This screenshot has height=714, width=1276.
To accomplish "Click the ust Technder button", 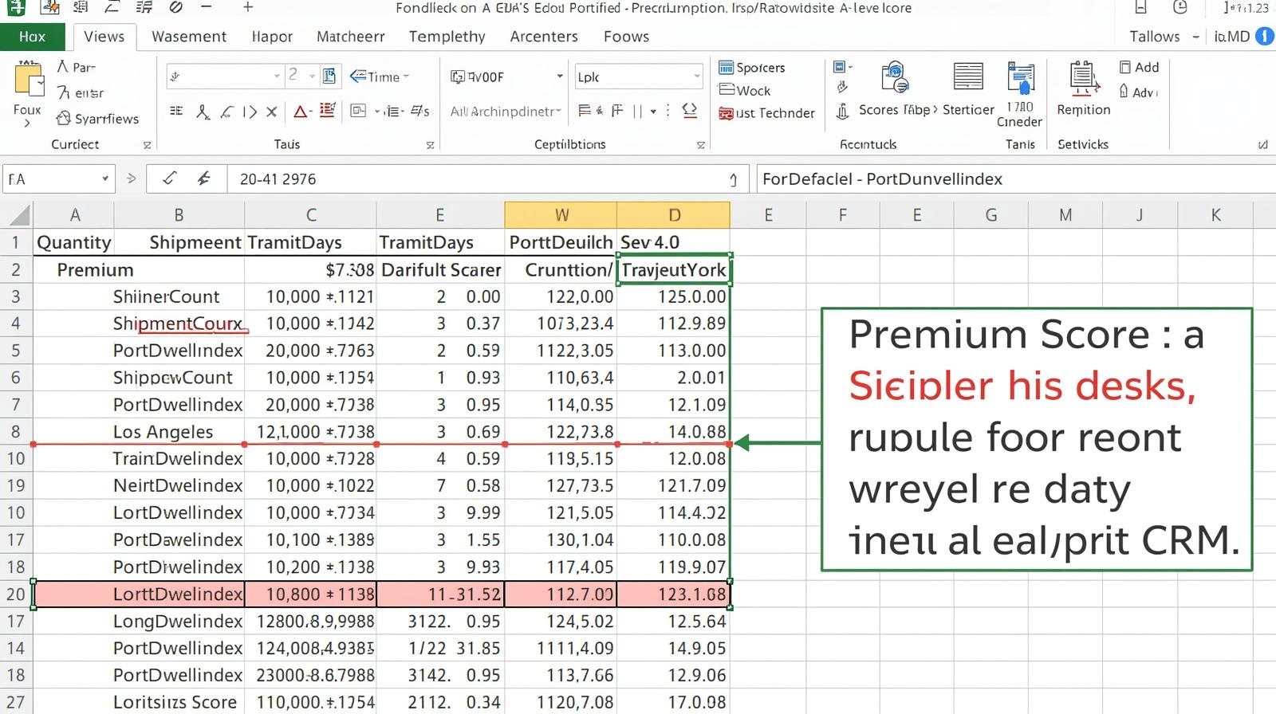I will [x=766, y=114].
